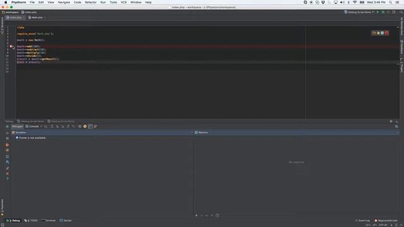Image resolution: width=404 pixels, height=227 pixels.
Task: Click the workspace breadcrumb folder
Action: point(10,12)
